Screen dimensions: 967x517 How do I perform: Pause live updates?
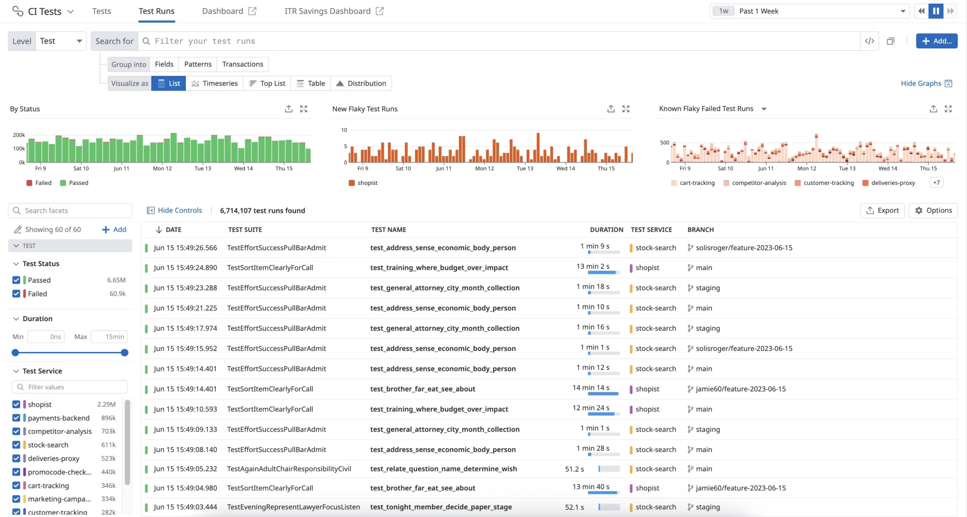pos(936,11)
